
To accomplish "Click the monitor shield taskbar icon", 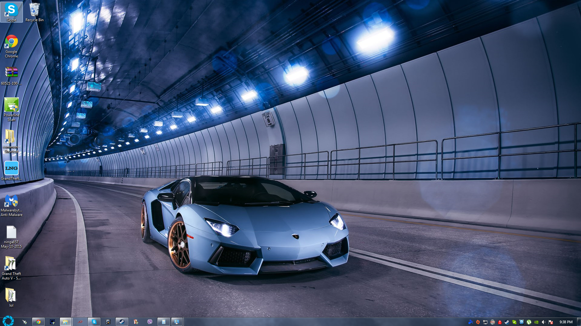I will click(x=52, y=322).
